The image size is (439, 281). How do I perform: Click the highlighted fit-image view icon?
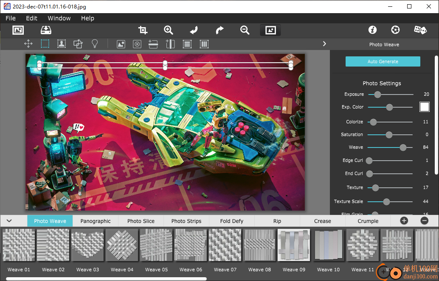tap(270, 30)
